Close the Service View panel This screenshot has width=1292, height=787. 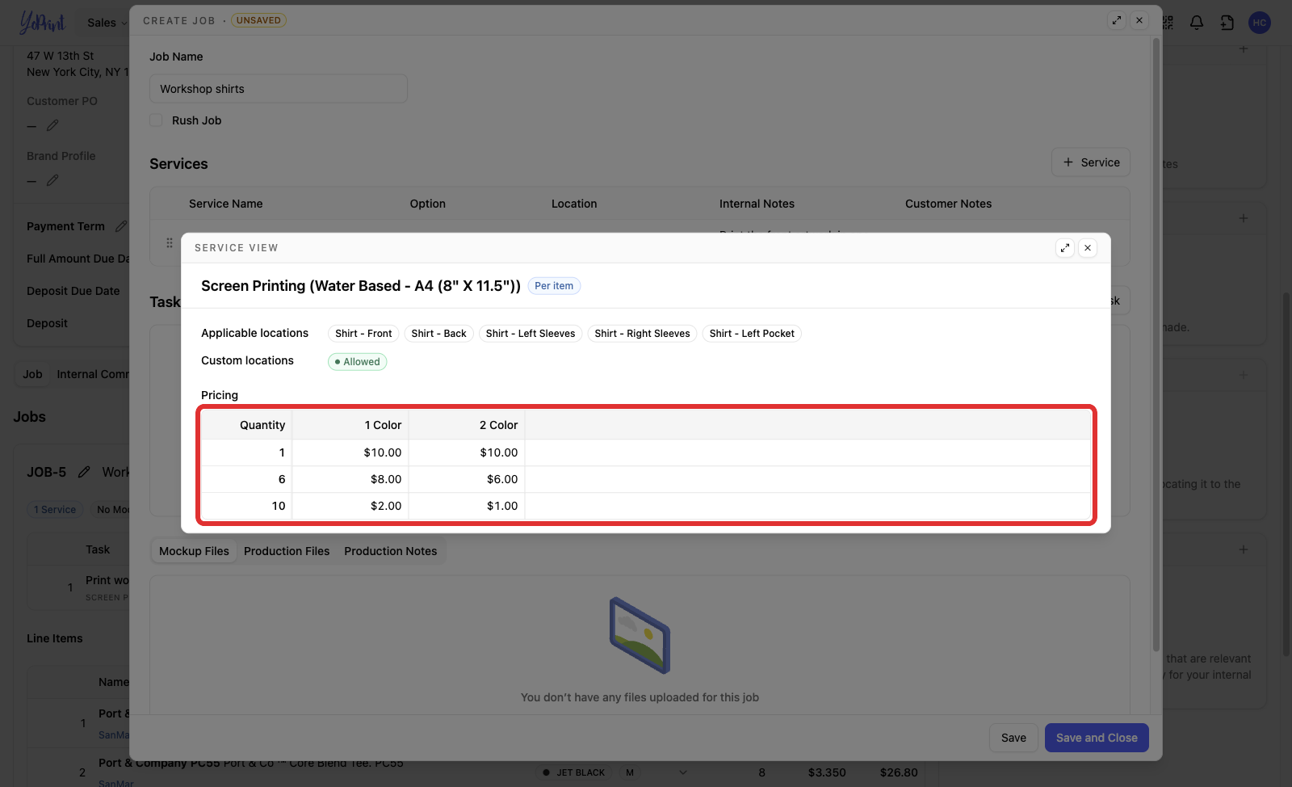pyautogui.click(x=1088, y=248)
